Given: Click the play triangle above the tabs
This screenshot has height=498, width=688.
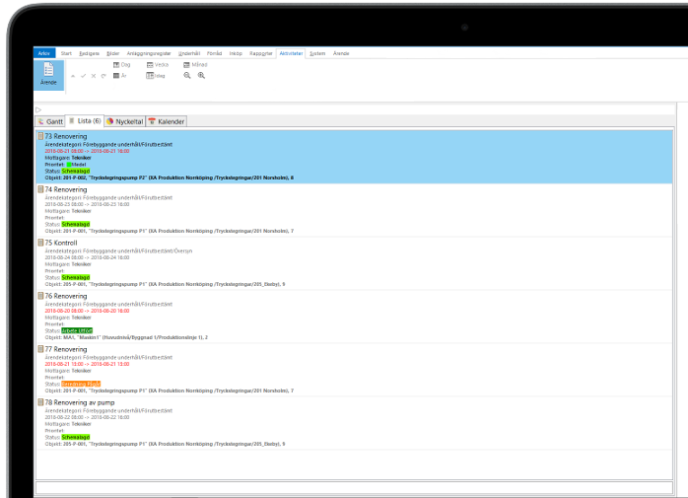Looking at the screenshot, I should (38, 109).
